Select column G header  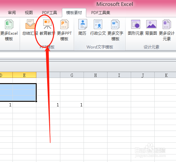point(72,75)
